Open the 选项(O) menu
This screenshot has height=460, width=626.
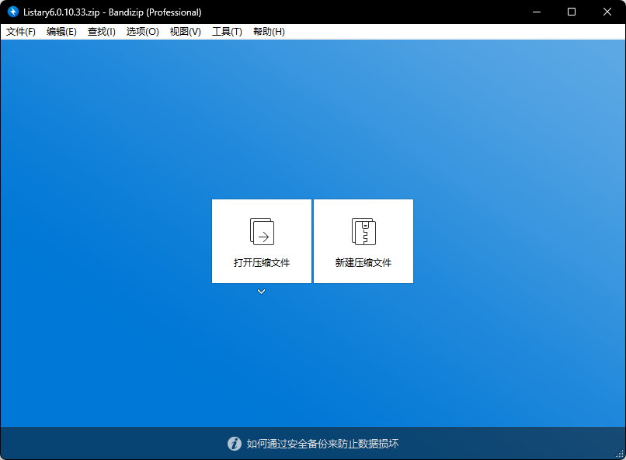(143, 32)
